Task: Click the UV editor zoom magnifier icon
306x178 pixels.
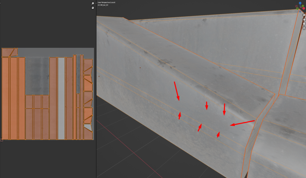Action: pyautogui.click(x=93, y=3)
